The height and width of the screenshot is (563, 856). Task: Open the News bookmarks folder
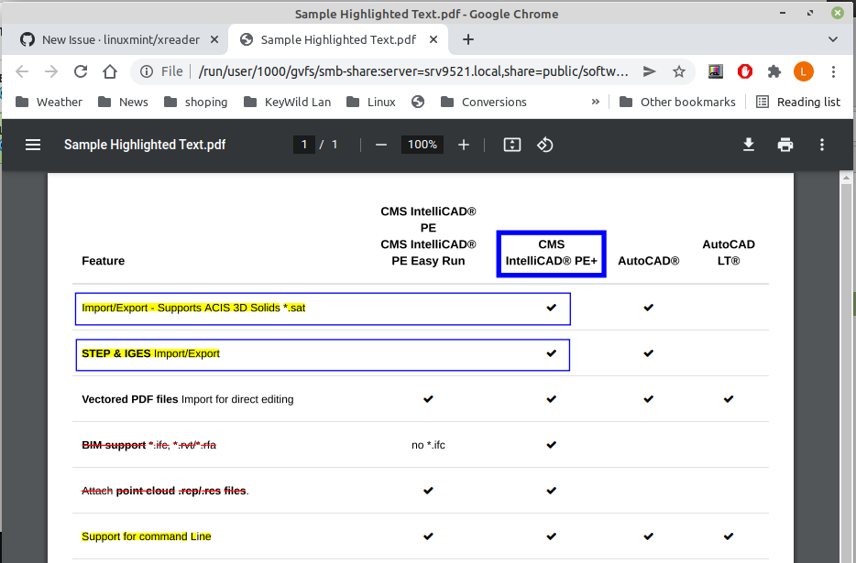pos(123,102)
